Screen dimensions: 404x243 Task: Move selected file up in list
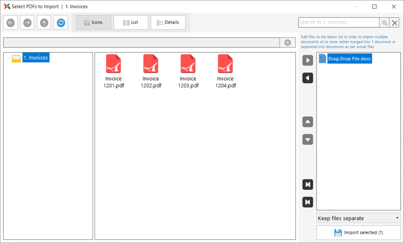coord(308,122)
